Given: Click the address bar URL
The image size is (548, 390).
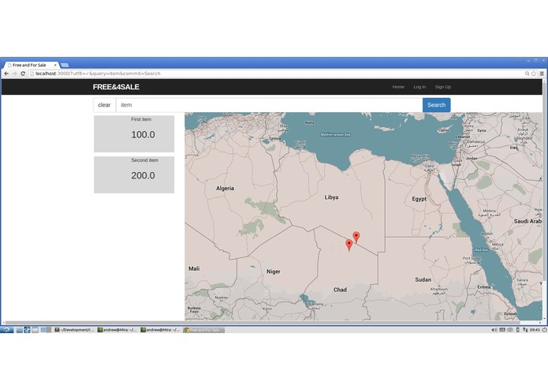Looking at the screenshot, I should pyautogui.click(x=98, y=73).
